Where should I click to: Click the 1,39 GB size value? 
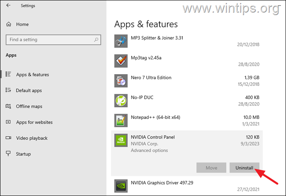click(252, 77)
